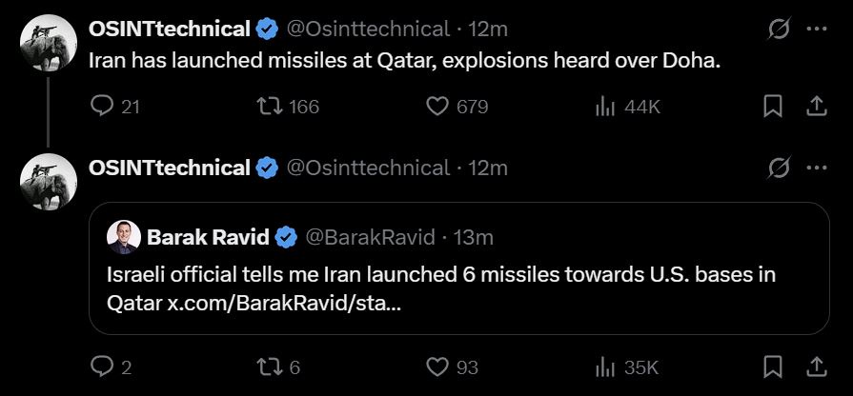Image resolution: width=853 pixels, height=396 pixels.
Task: Open more options menu on second tweet
Action: 817,168
